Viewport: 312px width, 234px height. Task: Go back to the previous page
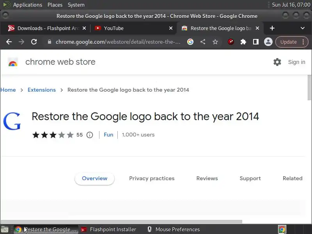pyautogui.click(x=9, y=42)
